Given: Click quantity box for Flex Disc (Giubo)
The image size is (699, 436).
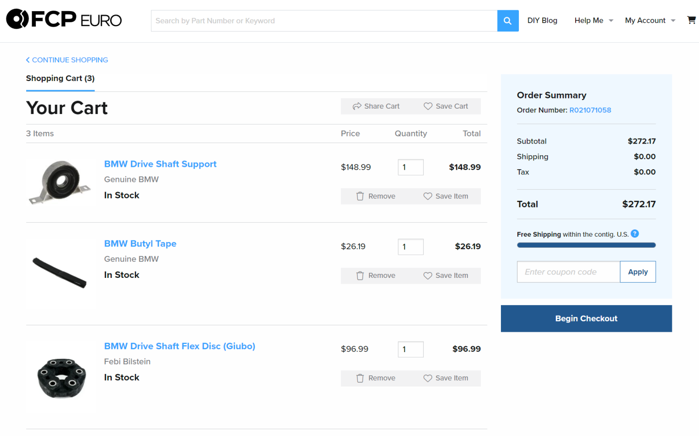Looking at the screenshot, I should [411, 349].
